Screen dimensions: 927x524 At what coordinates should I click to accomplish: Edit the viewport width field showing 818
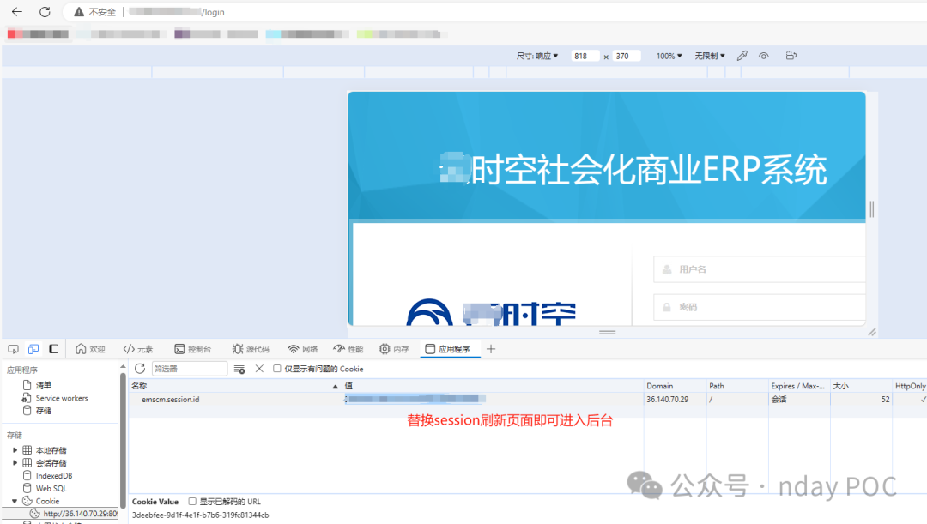coord(585,56)
